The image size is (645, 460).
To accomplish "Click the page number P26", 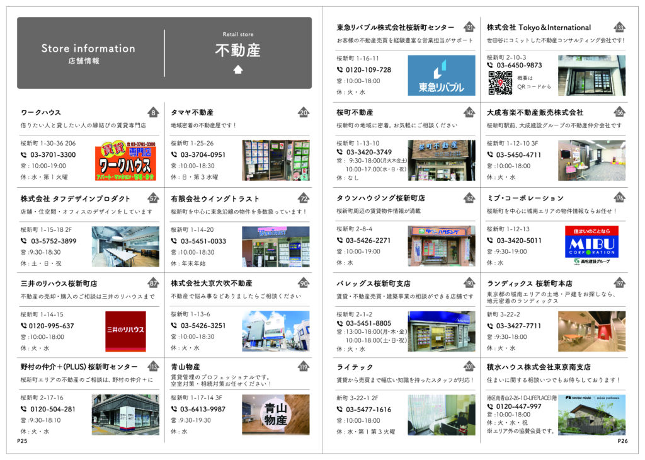I will coord(622,441).
